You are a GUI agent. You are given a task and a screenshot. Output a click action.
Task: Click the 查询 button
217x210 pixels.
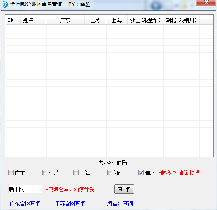click(x=124, y=189)
